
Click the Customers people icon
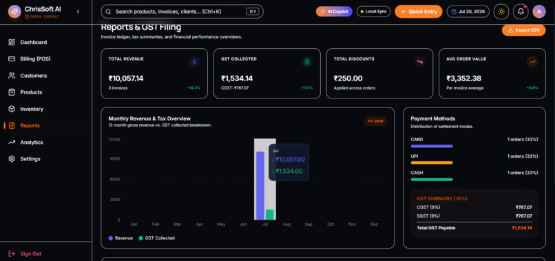click(12, 76)
